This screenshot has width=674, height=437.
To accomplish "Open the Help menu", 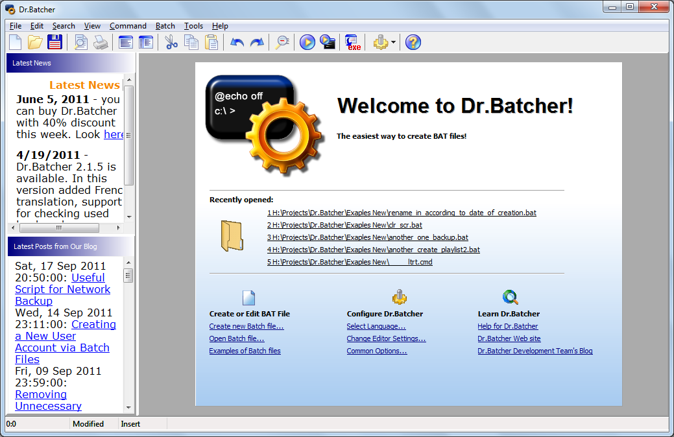I will coord(220,26).
